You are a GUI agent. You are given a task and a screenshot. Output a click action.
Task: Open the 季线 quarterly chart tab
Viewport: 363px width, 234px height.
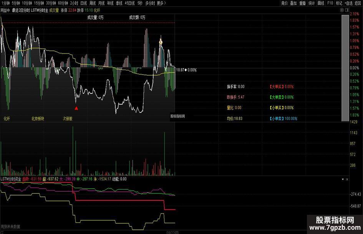(x=119, y=3)
